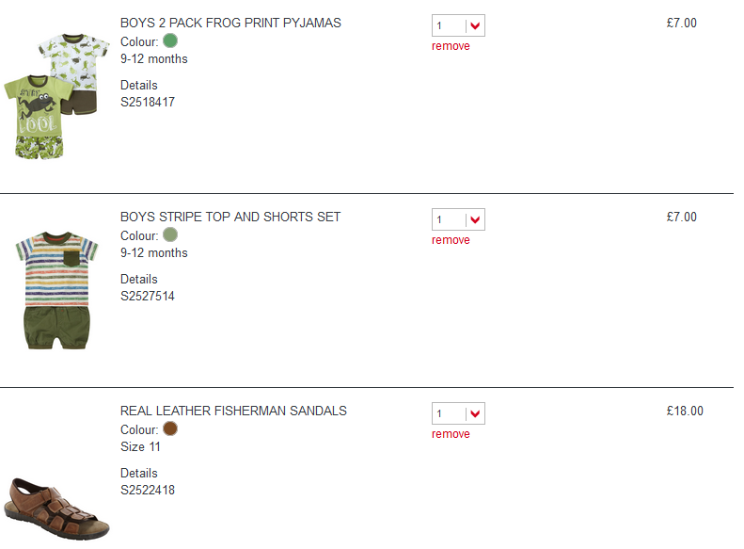Viewport: 744px width, 549px height.
Task: Click red chevron arrow beside Sandals quantity
Action: [475, 413]
